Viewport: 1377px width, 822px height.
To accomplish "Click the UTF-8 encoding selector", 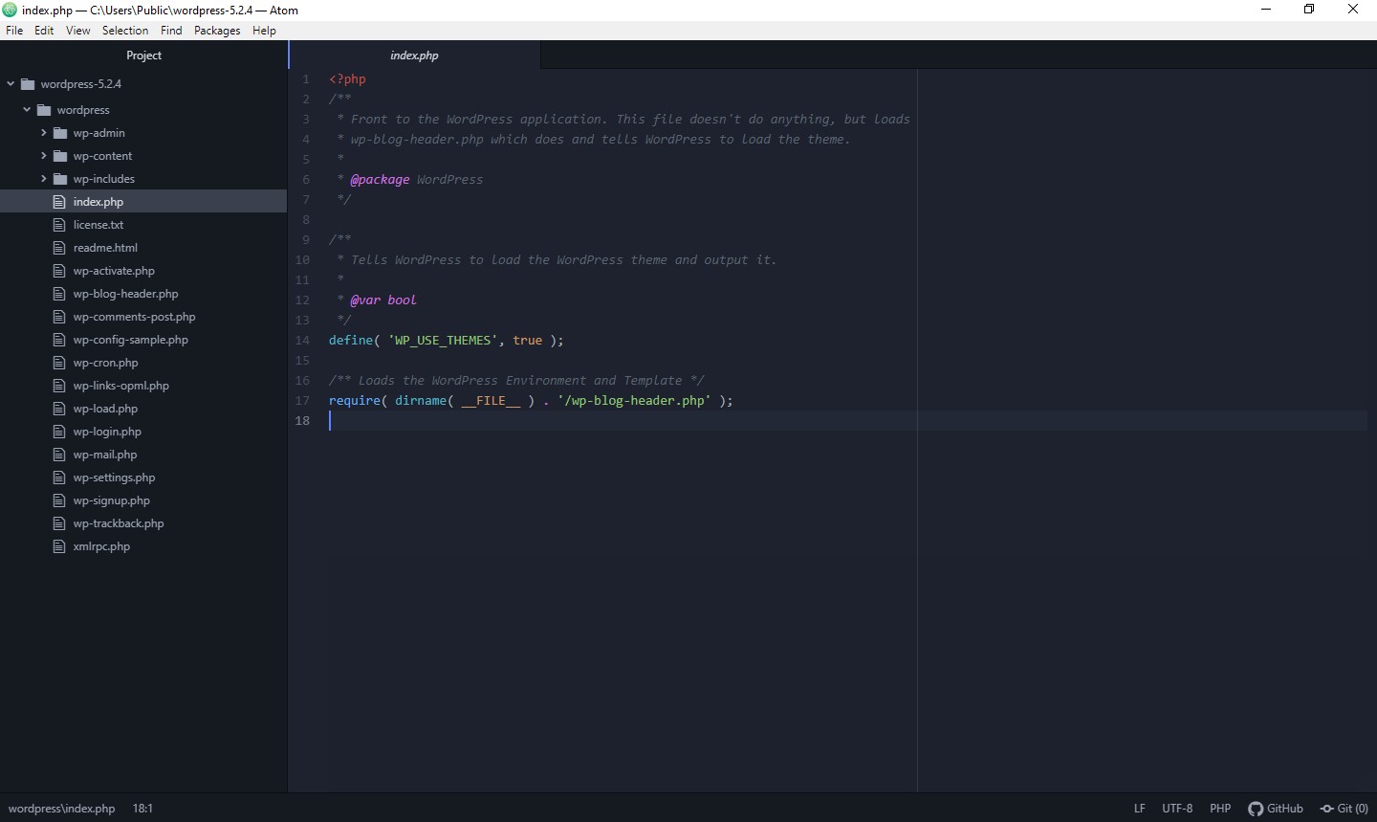I will point(1176,809).
